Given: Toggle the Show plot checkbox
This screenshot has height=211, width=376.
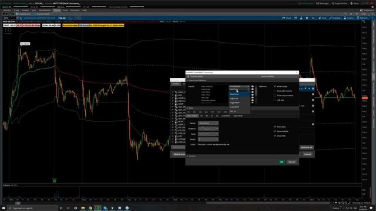Looking at the screenshot, I should pyautogui.click(x=275, y=127).
